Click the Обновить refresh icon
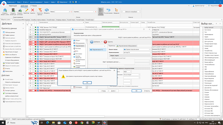223x125 pixels. click(x=47, y=10)
